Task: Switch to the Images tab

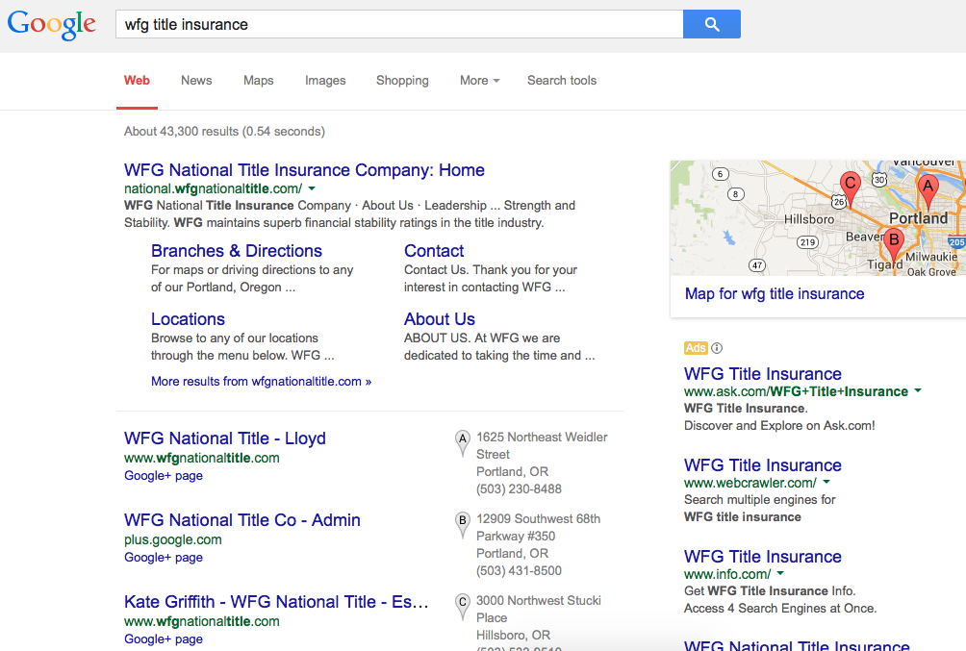Action: click(x=325, y=81)
